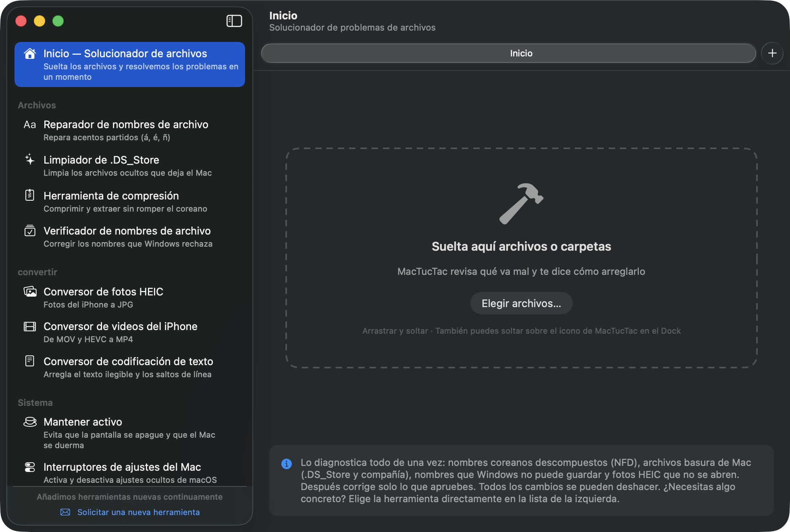Click the green zoom window button

[58, 21]
